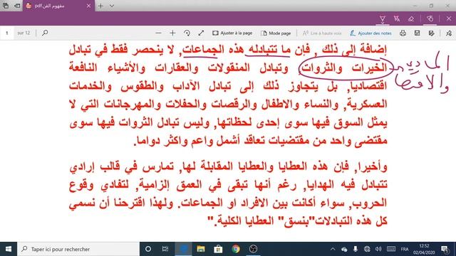Open Cortana from the taskbar circle

coord(148,249)
